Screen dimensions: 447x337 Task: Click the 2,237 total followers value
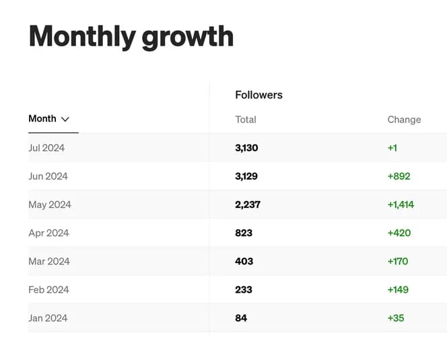(247, 204)
